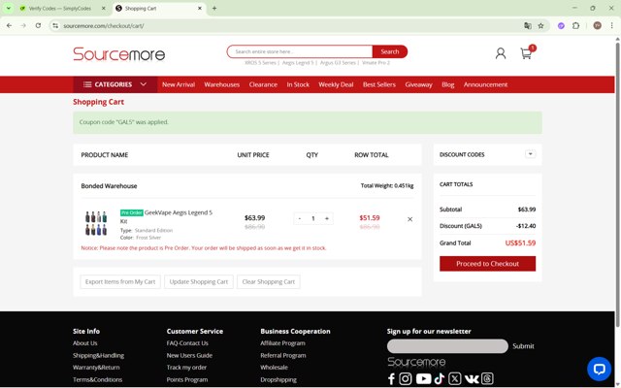The height and width of the screenshot is (388, 621).
Task: Open Warehouses menu item
Action: click(x=222, y=84)
